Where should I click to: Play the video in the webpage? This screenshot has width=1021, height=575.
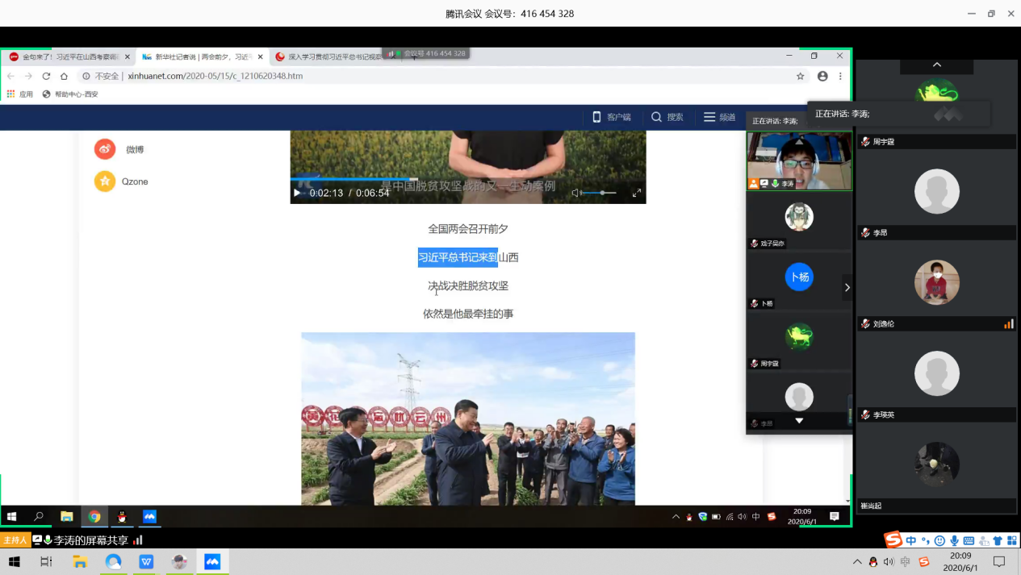pos(297,193)
